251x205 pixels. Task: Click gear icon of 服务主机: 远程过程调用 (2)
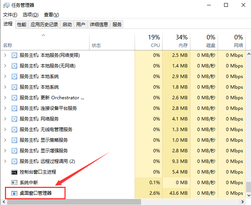[x=14, y=161]
